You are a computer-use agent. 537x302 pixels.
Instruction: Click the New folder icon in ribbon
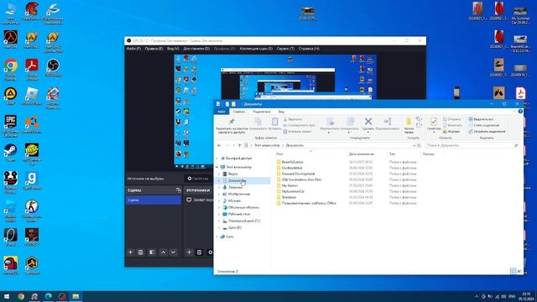409,122
